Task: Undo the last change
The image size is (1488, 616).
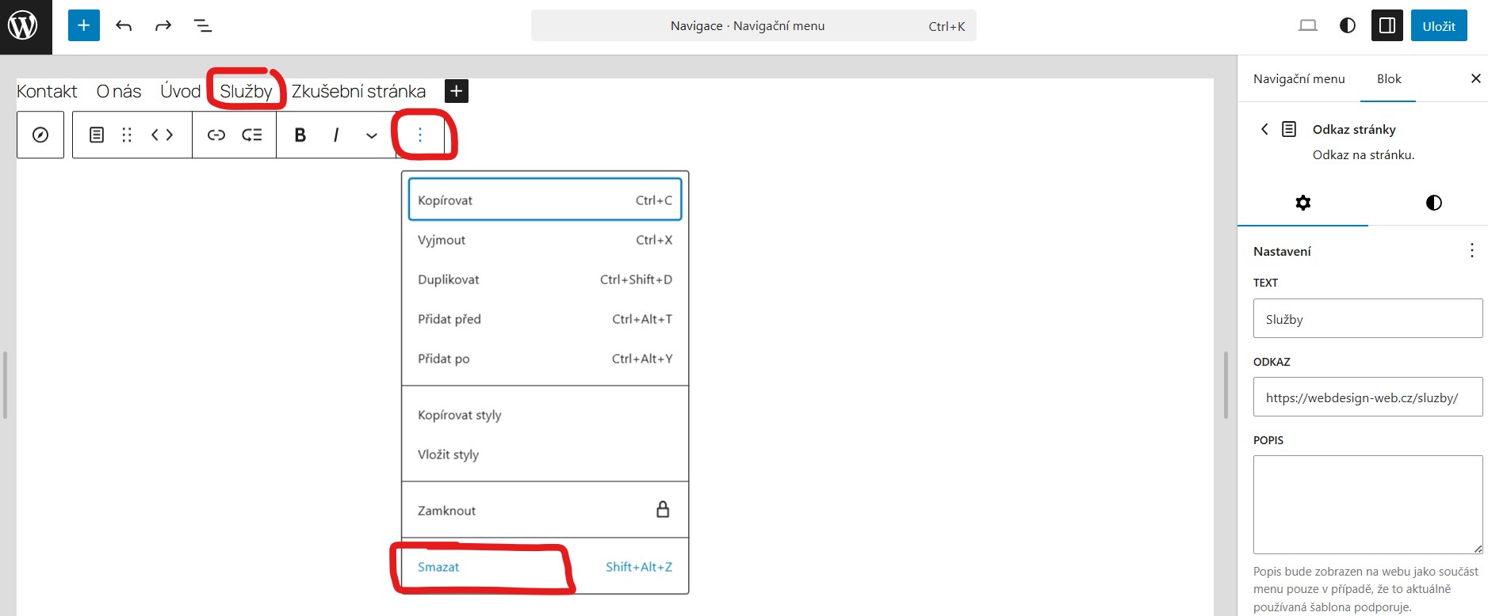Action: click(124, 25)
